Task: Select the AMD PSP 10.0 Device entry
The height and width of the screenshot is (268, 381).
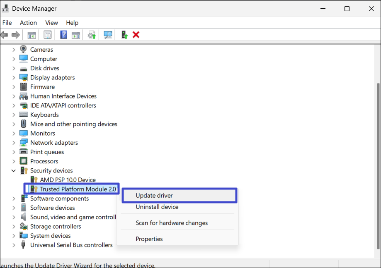Action: 68,180
